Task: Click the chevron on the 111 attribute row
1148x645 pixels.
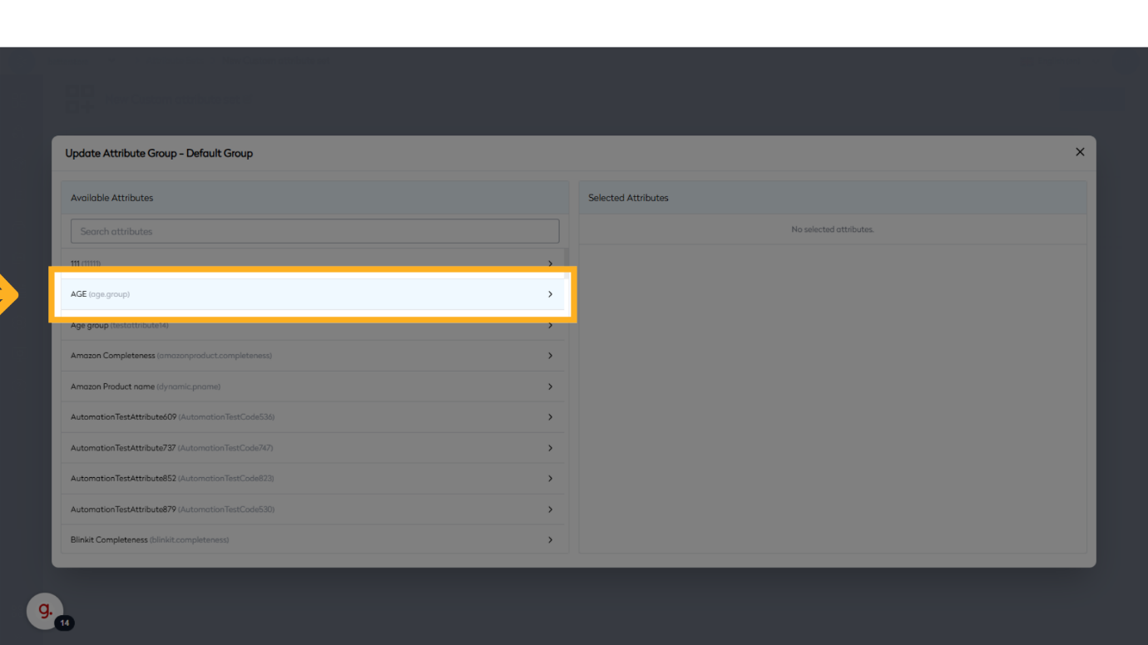Action: pyautogui.click(x=550, y=263)
